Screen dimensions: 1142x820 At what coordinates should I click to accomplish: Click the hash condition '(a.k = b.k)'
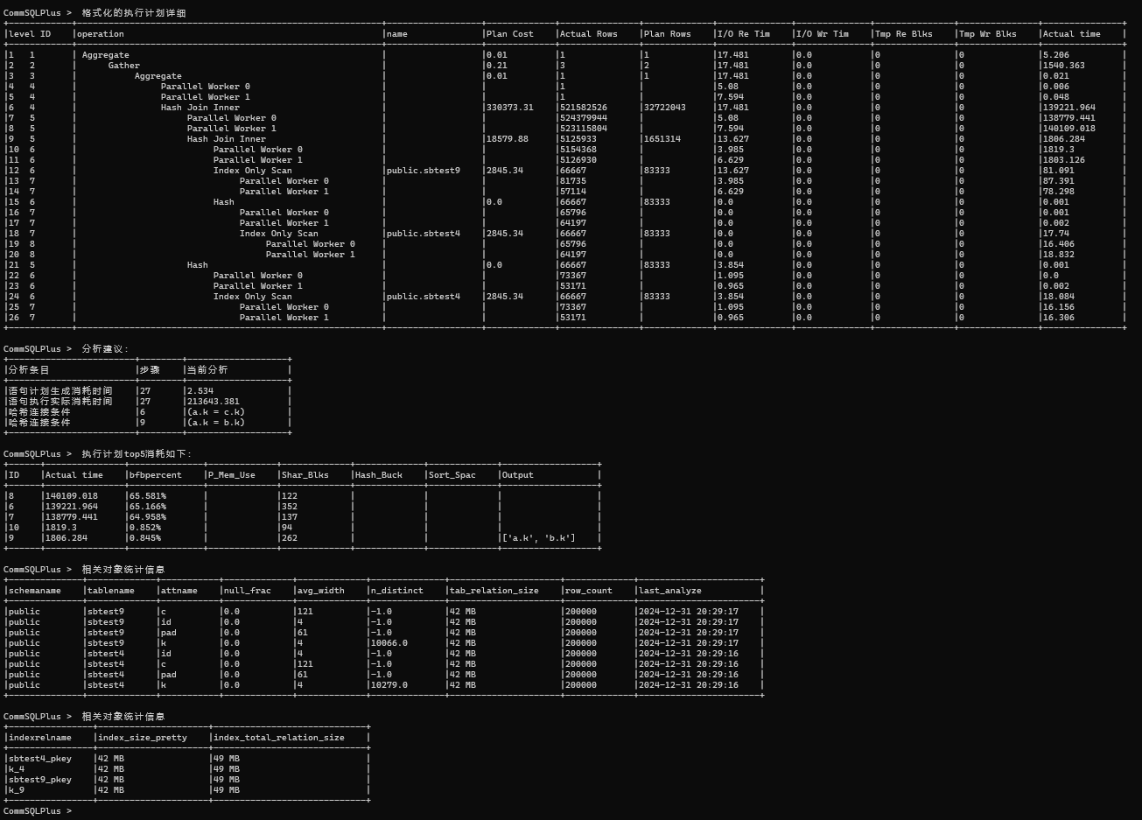point(216,423)
